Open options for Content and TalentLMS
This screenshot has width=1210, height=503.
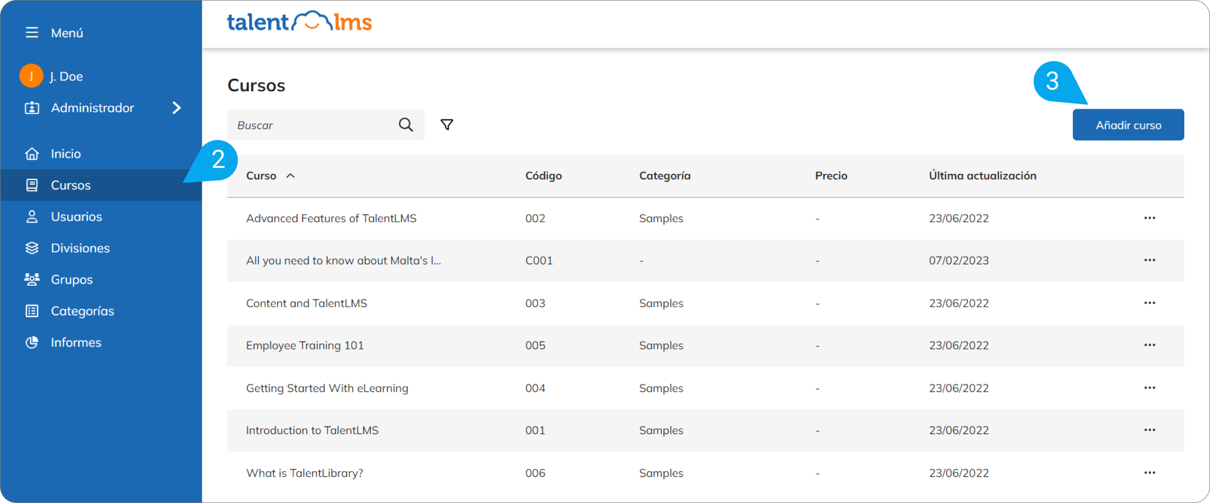pyautogui.click(x=1150, y=303)
